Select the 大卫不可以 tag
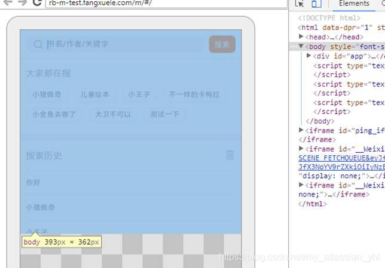 pos(113,114)
